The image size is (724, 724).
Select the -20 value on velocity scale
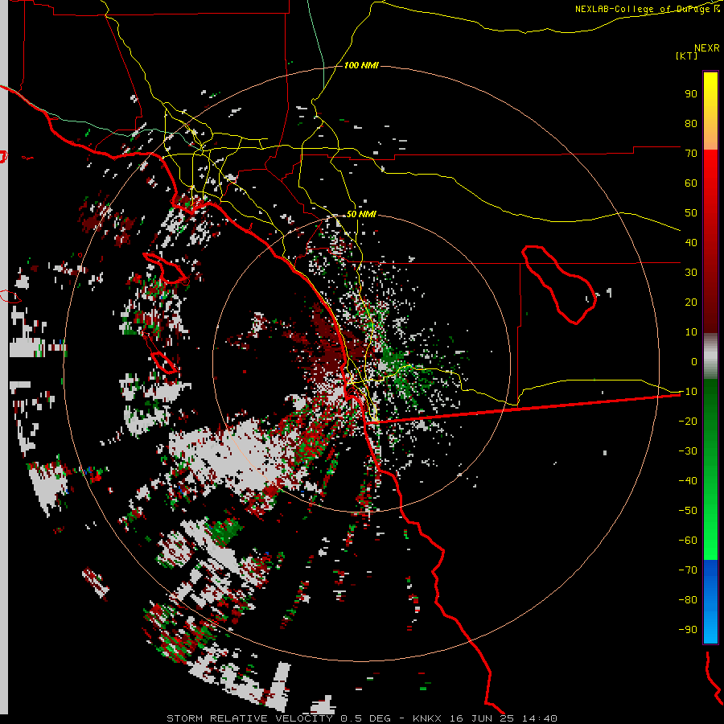[688, 421]
